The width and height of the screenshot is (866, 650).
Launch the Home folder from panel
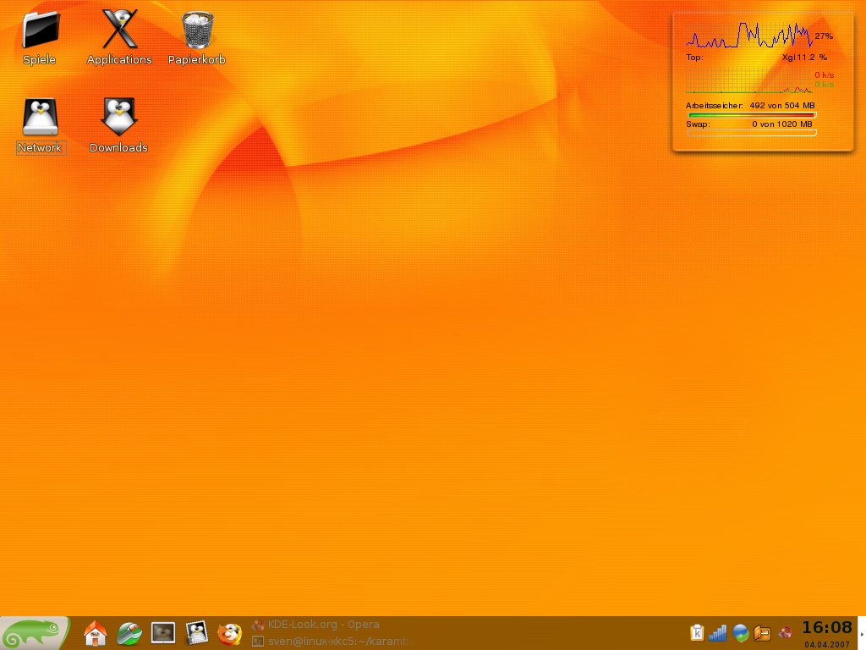pyautogui.click(x=95, y=633)
